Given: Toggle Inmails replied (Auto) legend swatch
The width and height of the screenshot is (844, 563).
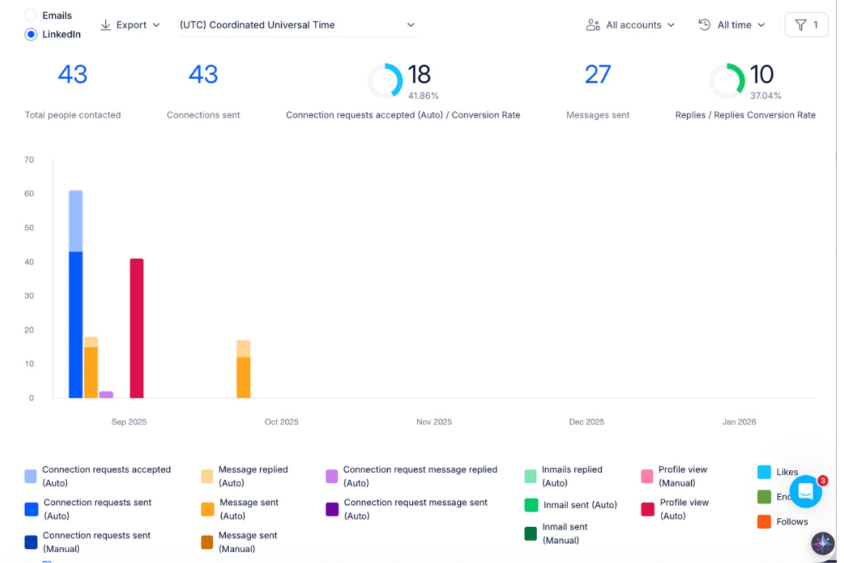Looking at the screenshot, I should pyautogui.click(x=530, y=476).
